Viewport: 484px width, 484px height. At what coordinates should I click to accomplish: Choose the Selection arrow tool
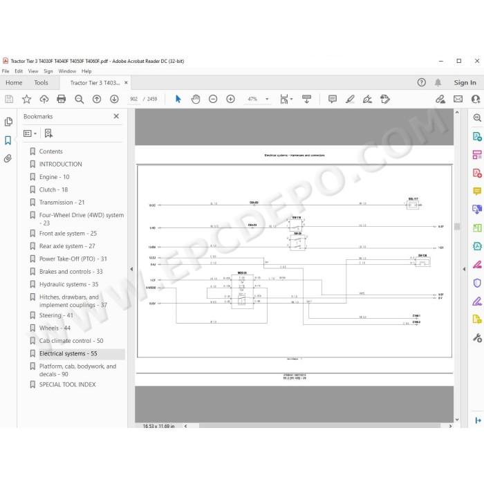pos(178,99)
